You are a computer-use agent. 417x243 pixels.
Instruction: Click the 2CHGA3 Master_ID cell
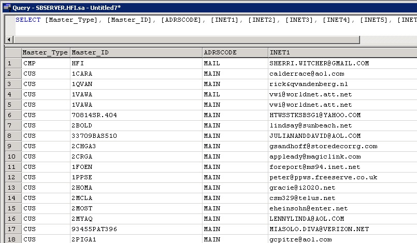coord(136,146)
